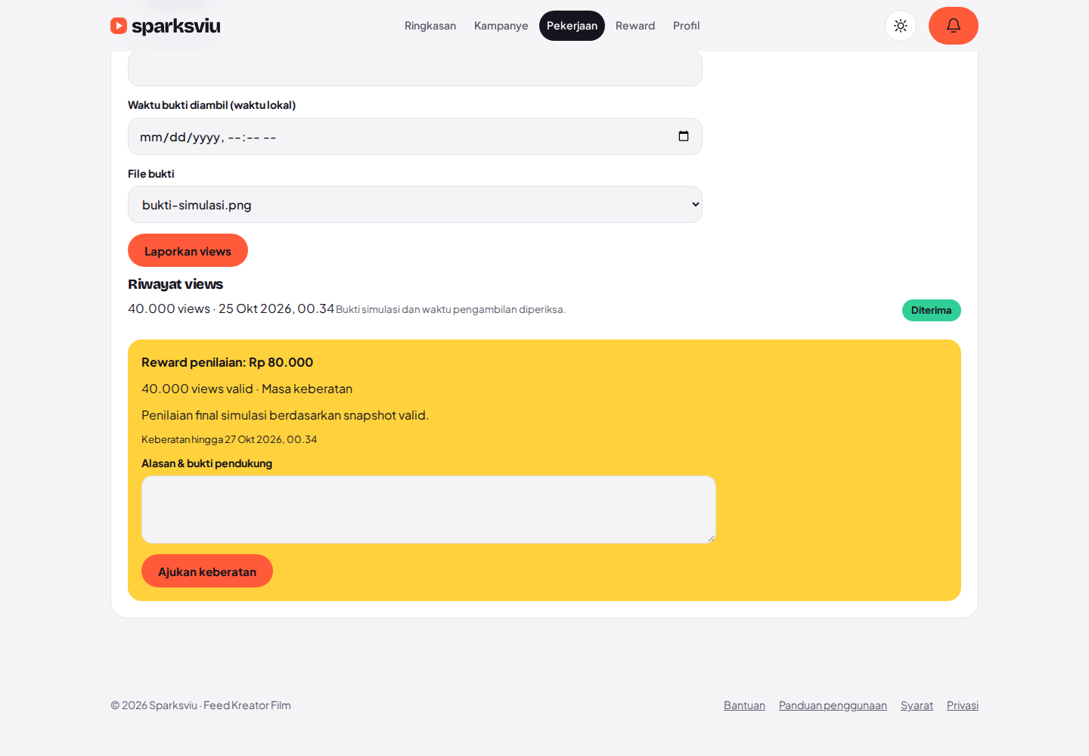
Task: Click the "Waktu bukti diambil (waktu lokal)" label
Action: (x=212, y=105)
